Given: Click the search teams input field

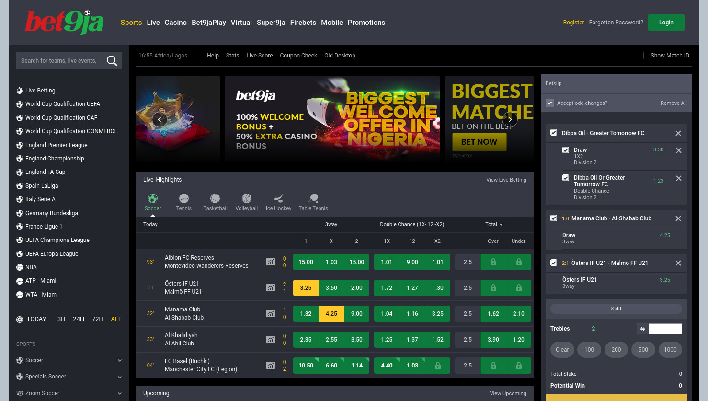Looking at the screenshot, I should [59, 61].
